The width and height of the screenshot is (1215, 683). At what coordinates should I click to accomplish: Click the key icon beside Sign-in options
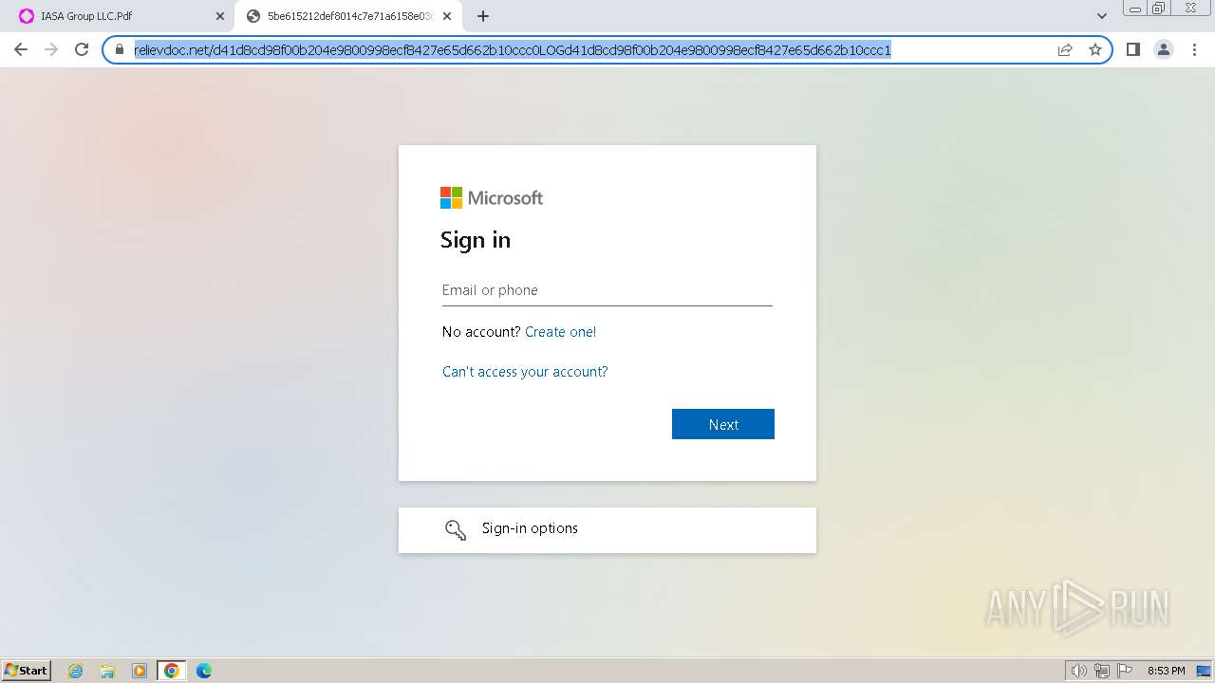(456, 529)
